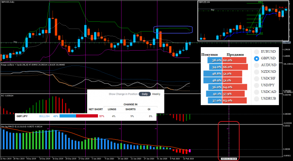Click the 38.0% blue buy bar
293x161 pixels.
pyautogui.click(x=215, y=60)
